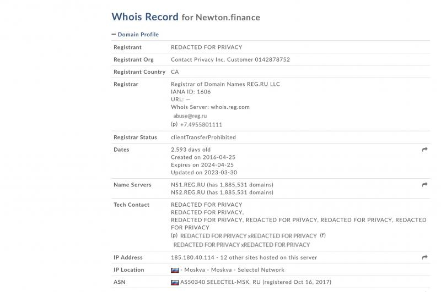Click IP 185.180.40.114 hosted sites text
Viewport: 441px width, 292px height.
click(244, 257)
